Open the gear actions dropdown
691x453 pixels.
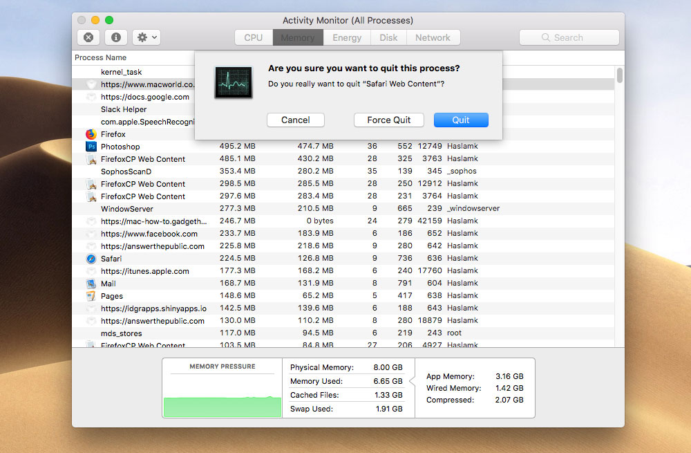point(146,37)
